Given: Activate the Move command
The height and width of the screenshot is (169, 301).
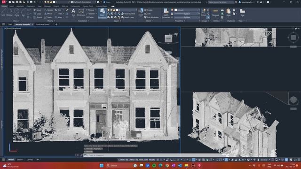Looking at the screenshot, I should (37, 10).
